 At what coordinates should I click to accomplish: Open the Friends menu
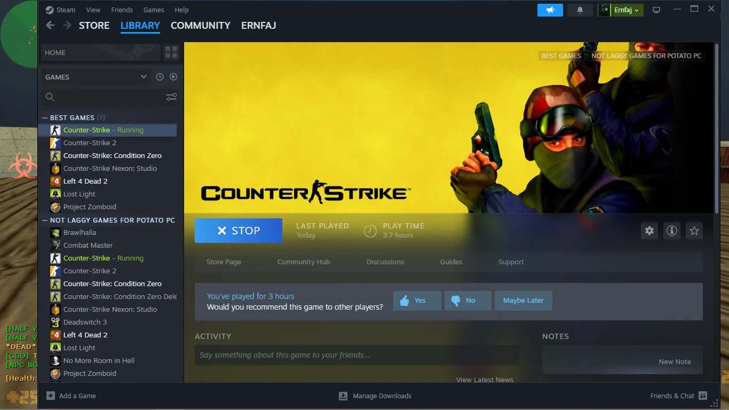pyautogui.click(x=122, y=10)
